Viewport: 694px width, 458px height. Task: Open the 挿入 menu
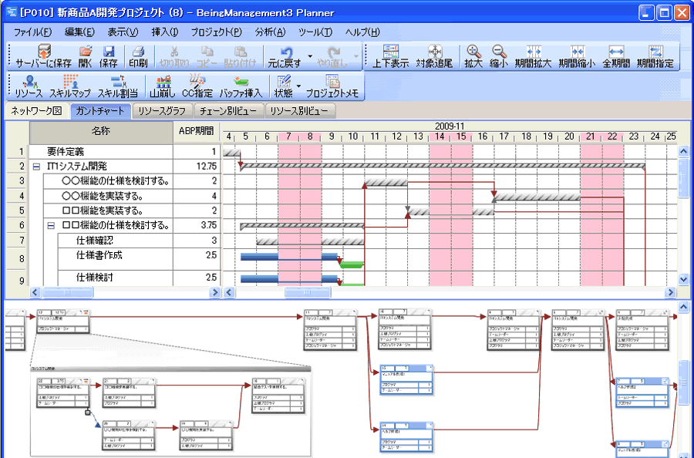tap(165, 32)
